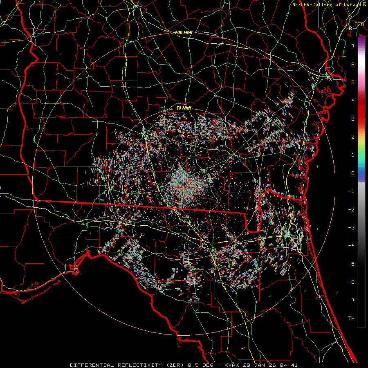Click the "2" value on the color scale
This screenshot has height=368, width=368.
tap(353, 137)
